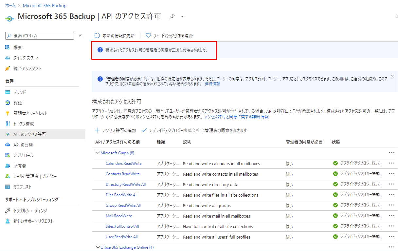The width and height of the screenshot is (398, 251).
Task: Click the 種類 column header
Action: coord(161,142)
